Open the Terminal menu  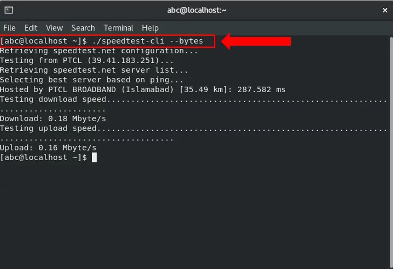(118, 28)
